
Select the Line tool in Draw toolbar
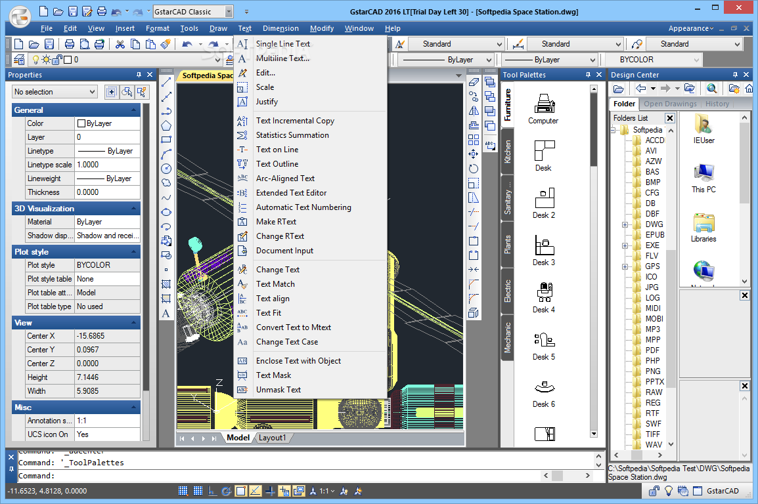point(166,83)
